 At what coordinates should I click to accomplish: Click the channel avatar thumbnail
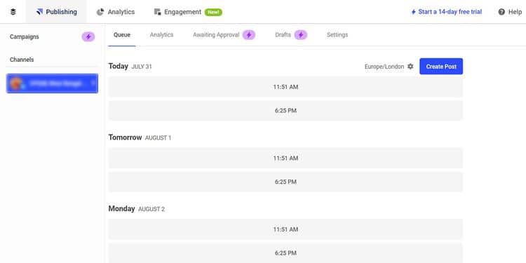[x=16, y=83]
